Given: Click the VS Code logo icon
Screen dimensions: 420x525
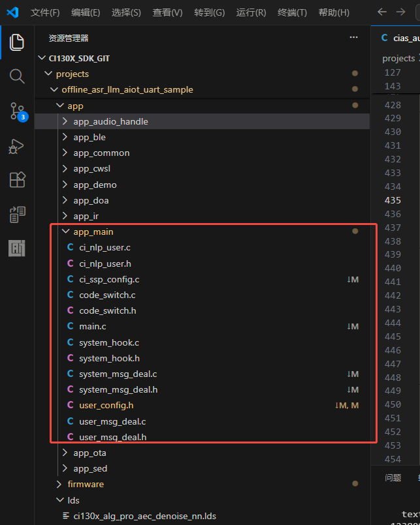Looking at the screenshot, I should (12, 12).
